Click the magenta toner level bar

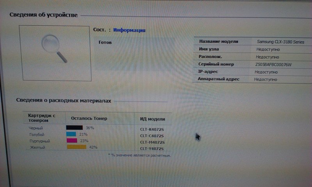click(72, 141)
